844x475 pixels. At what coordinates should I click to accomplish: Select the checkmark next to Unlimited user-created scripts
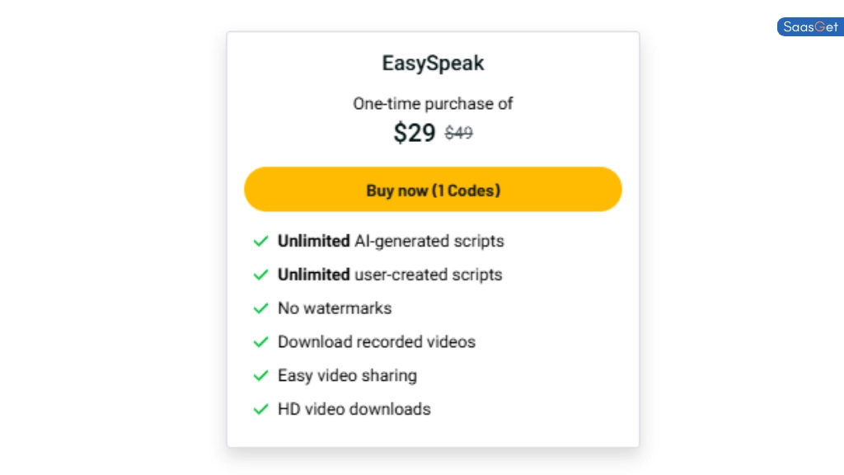click(x=261, y=275)
